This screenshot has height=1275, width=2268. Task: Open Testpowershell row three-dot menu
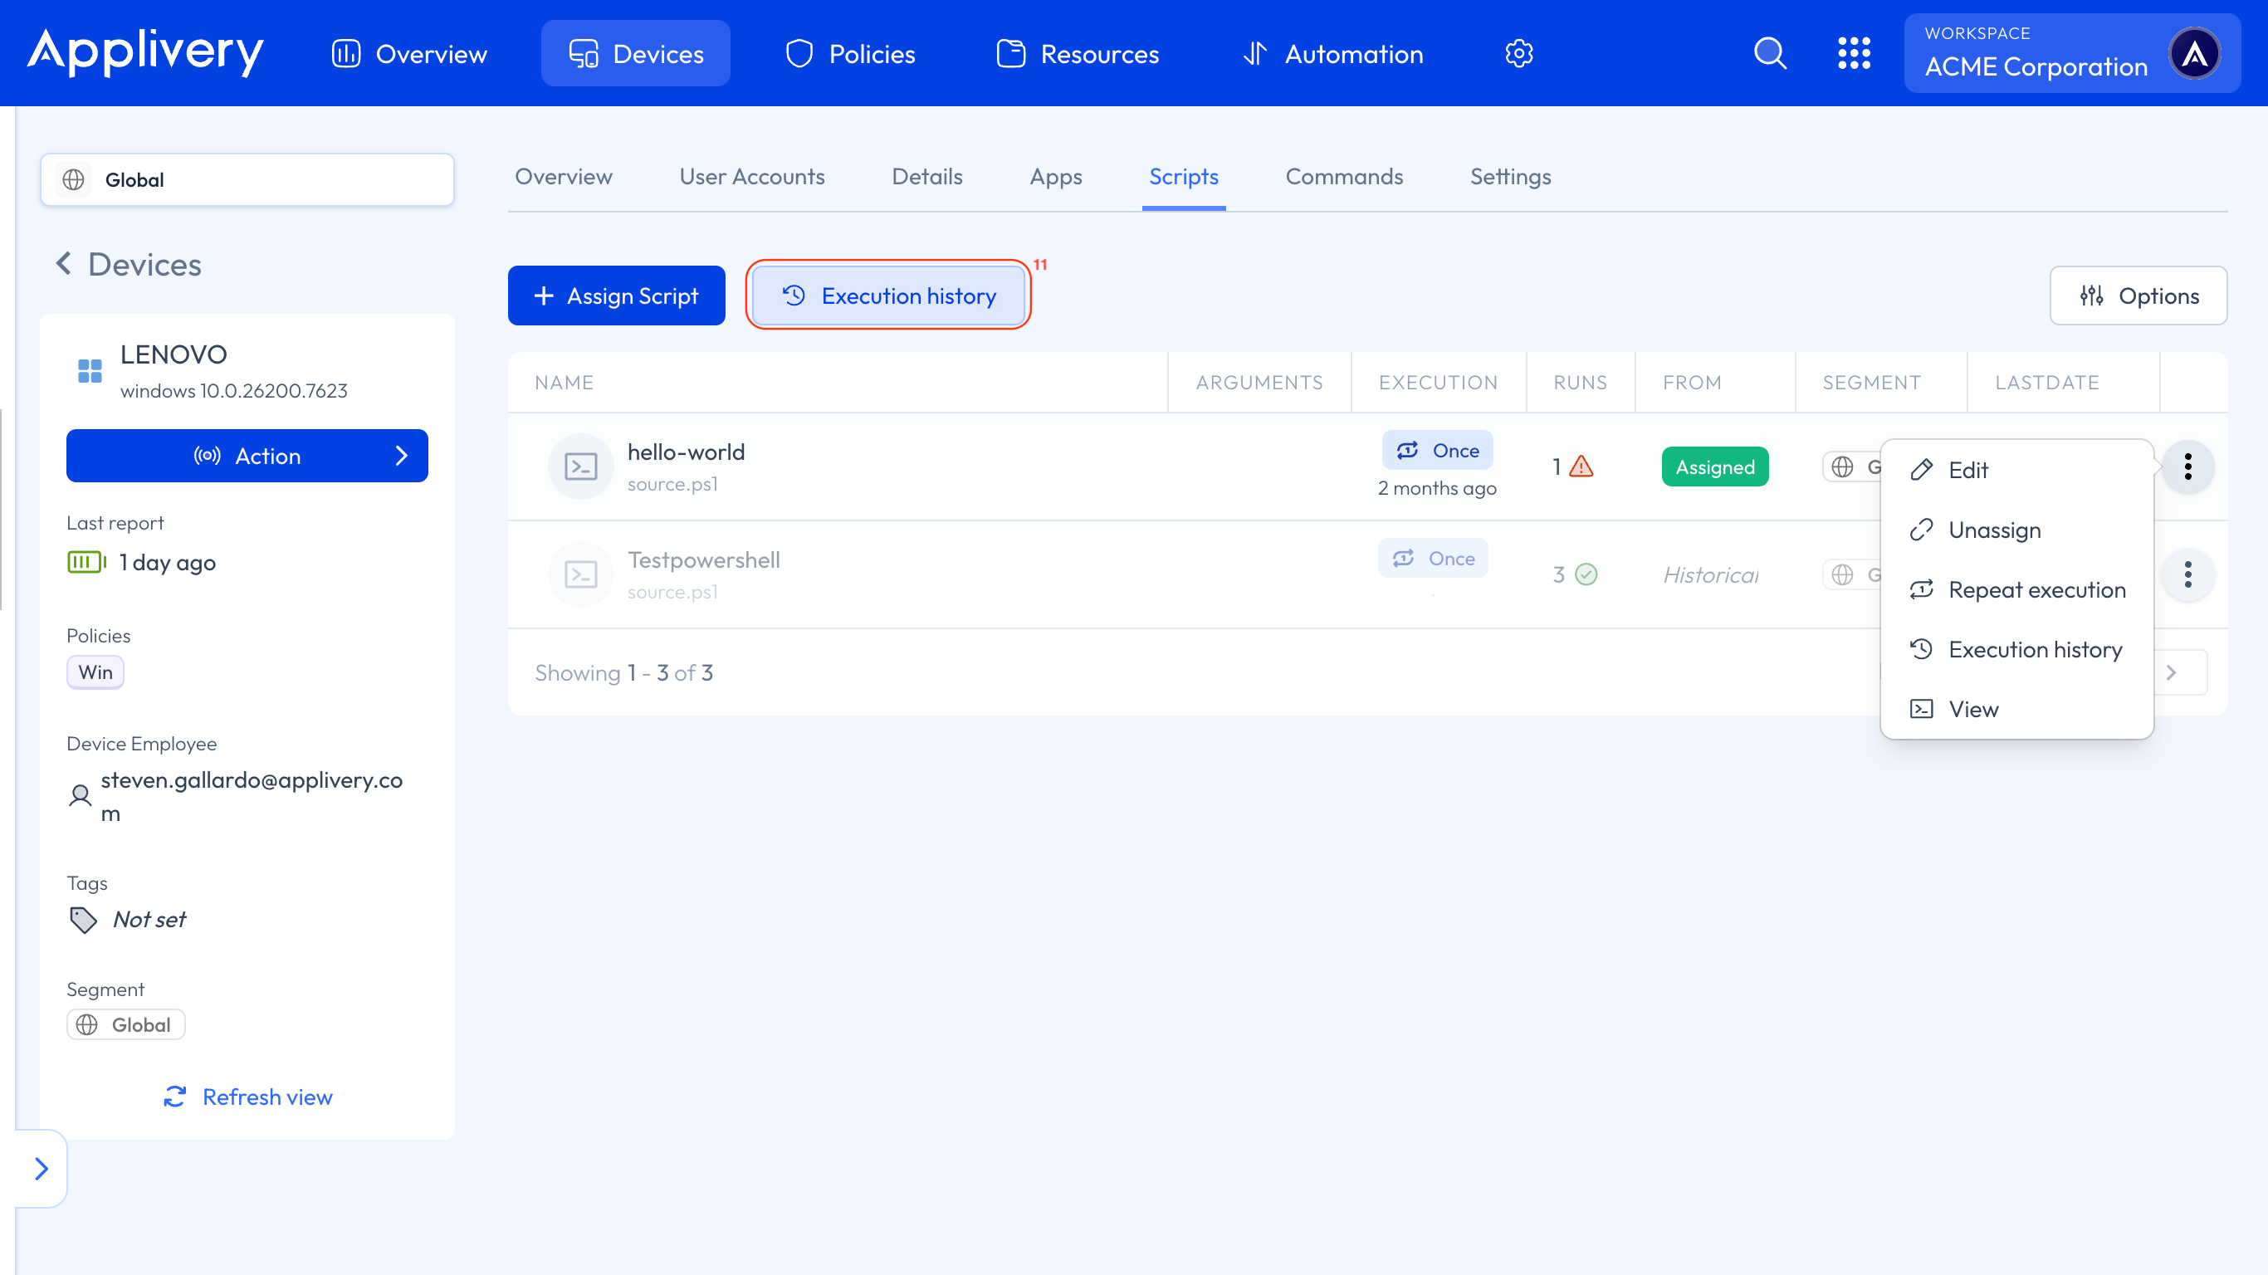(x=2187, y=575)
